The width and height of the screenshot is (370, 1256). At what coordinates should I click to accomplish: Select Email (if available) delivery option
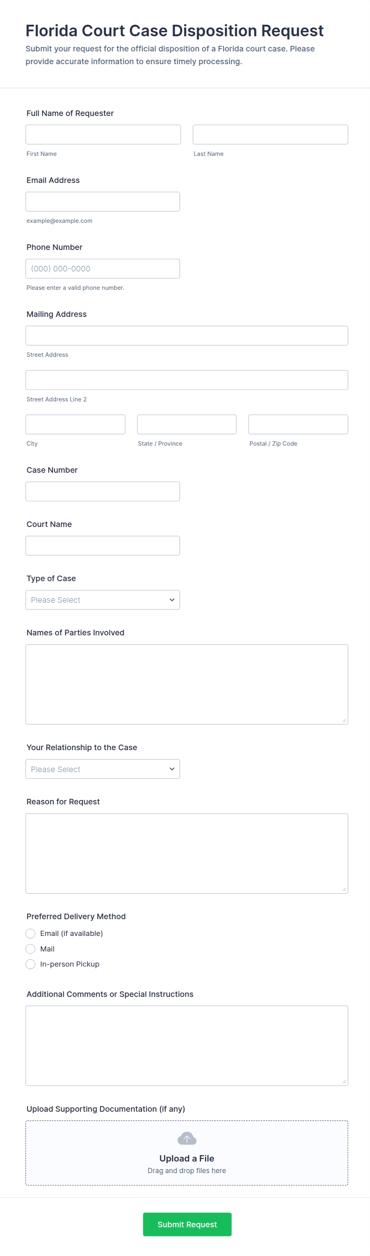pos(31,933)
